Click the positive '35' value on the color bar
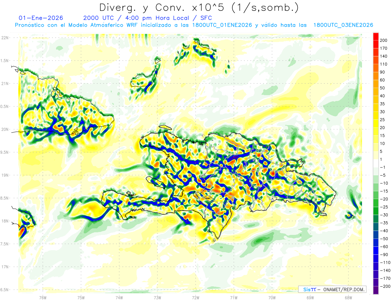This screenshot has height=302, width=391. click(x=383, y=104)
